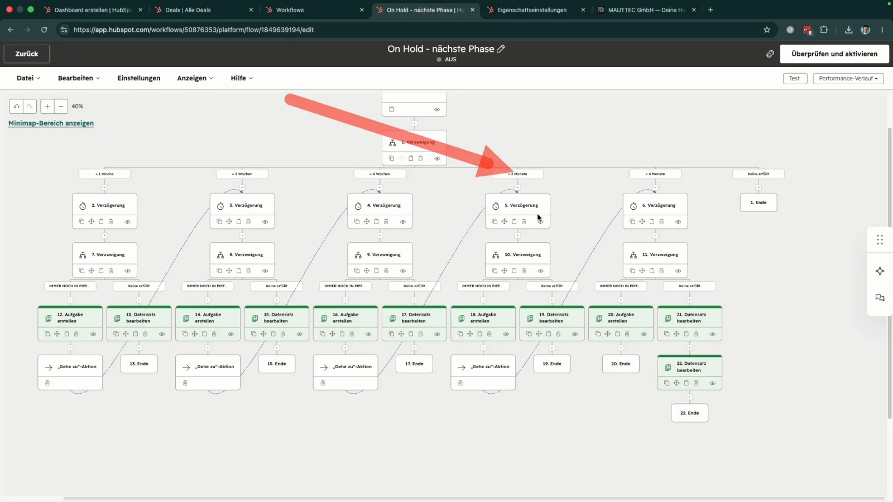Open the Hilfe dropdown
The height and width of the screenshot is (502, 893).
coord(242,78)
